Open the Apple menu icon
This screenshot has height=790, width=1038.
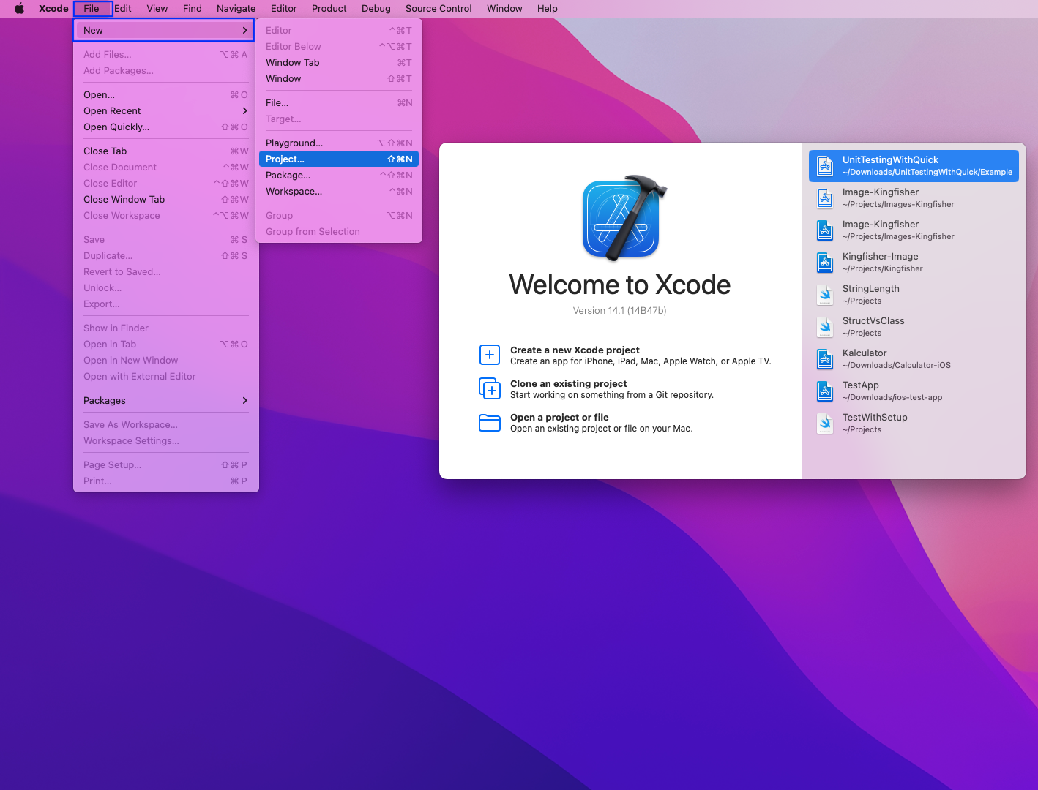click(x=20, y=9)
